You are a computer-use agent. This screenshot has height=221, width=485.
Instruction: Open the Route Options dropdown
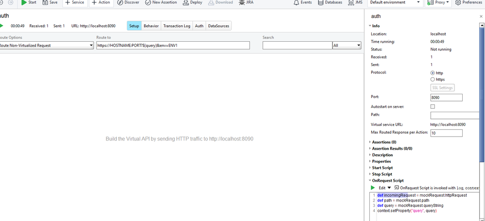click(46, 46)
